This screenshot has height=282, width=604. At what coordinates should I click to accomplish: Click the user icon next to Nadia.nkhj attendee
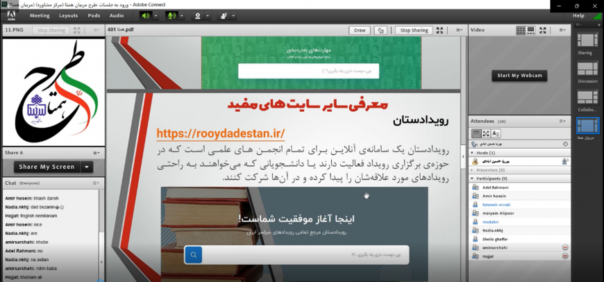coord(476,231)
